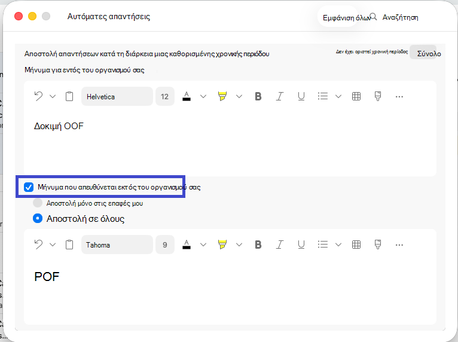Click the text Αποστολή απαντήσεων κατά τη διάρκεια

tap(146, 54)
